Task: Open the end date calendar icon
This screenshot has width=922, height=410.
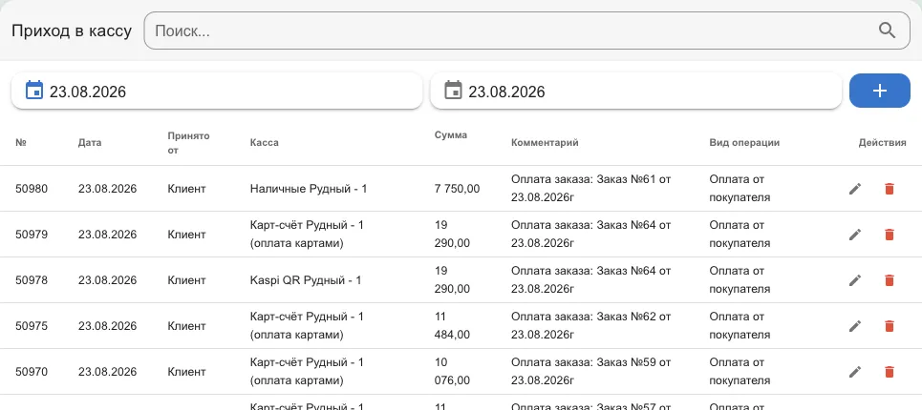Action: click(453, 91)
